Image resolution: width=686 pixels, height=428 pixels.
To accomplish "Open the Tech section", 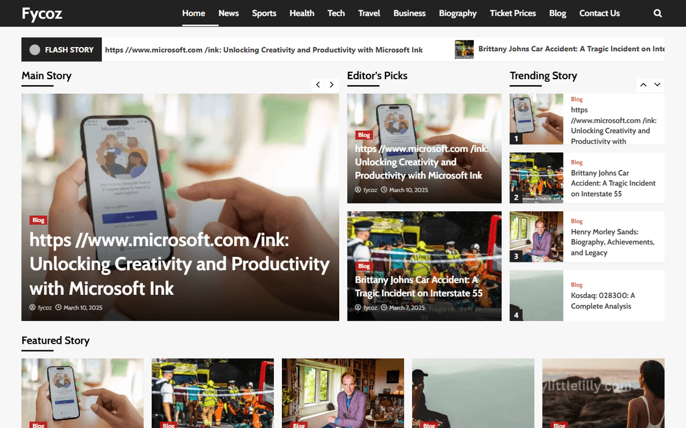I will (336, 13).
